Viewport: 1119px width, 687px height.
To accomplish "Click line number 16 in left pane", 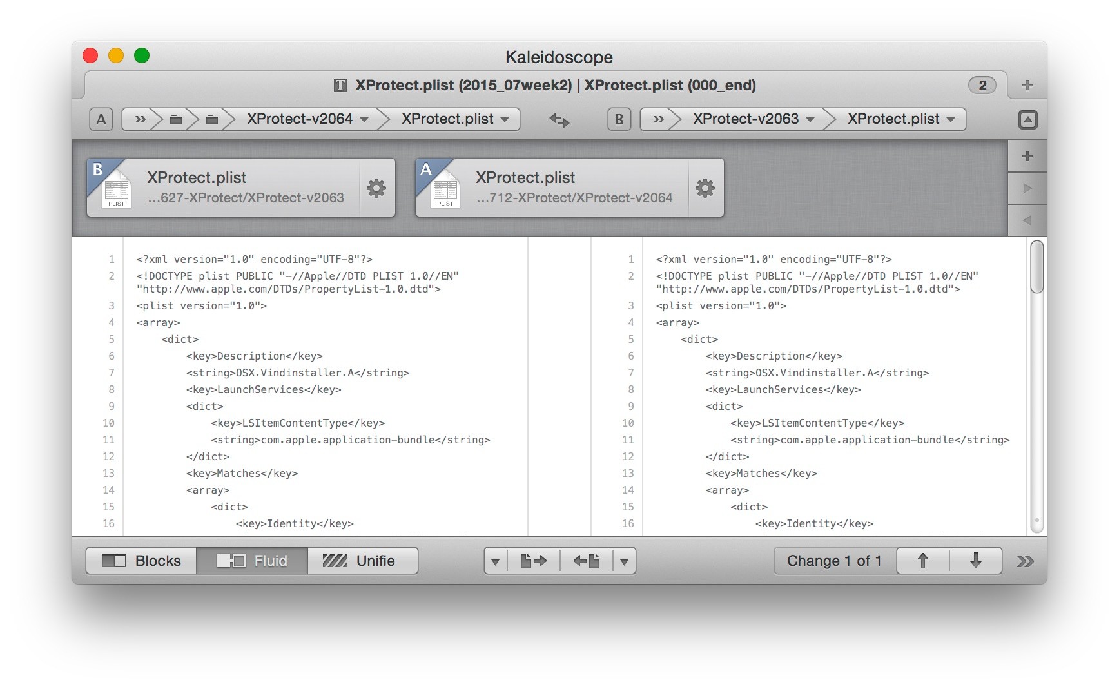I will (x=108, y=523).
